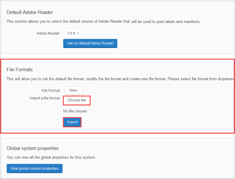Image resolution: width=235 pixels, height=179 pixels.
Task: Click the 'Import a file format' label
Action: pyautogui.click(x=45, y=98)
